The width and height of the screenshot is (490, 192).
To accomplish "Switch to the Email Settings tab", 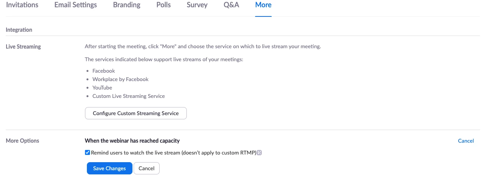I will point(75,5).
